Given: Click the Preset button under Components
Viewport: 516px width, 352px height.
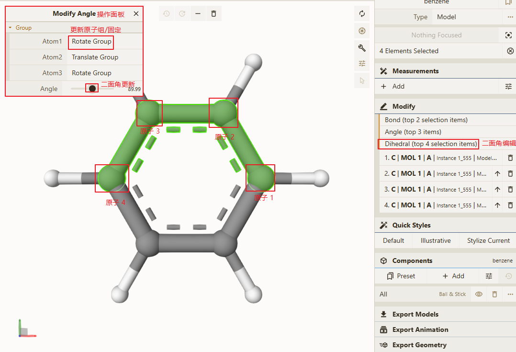Looking at the screenshot, I should [x=401, y=276].
